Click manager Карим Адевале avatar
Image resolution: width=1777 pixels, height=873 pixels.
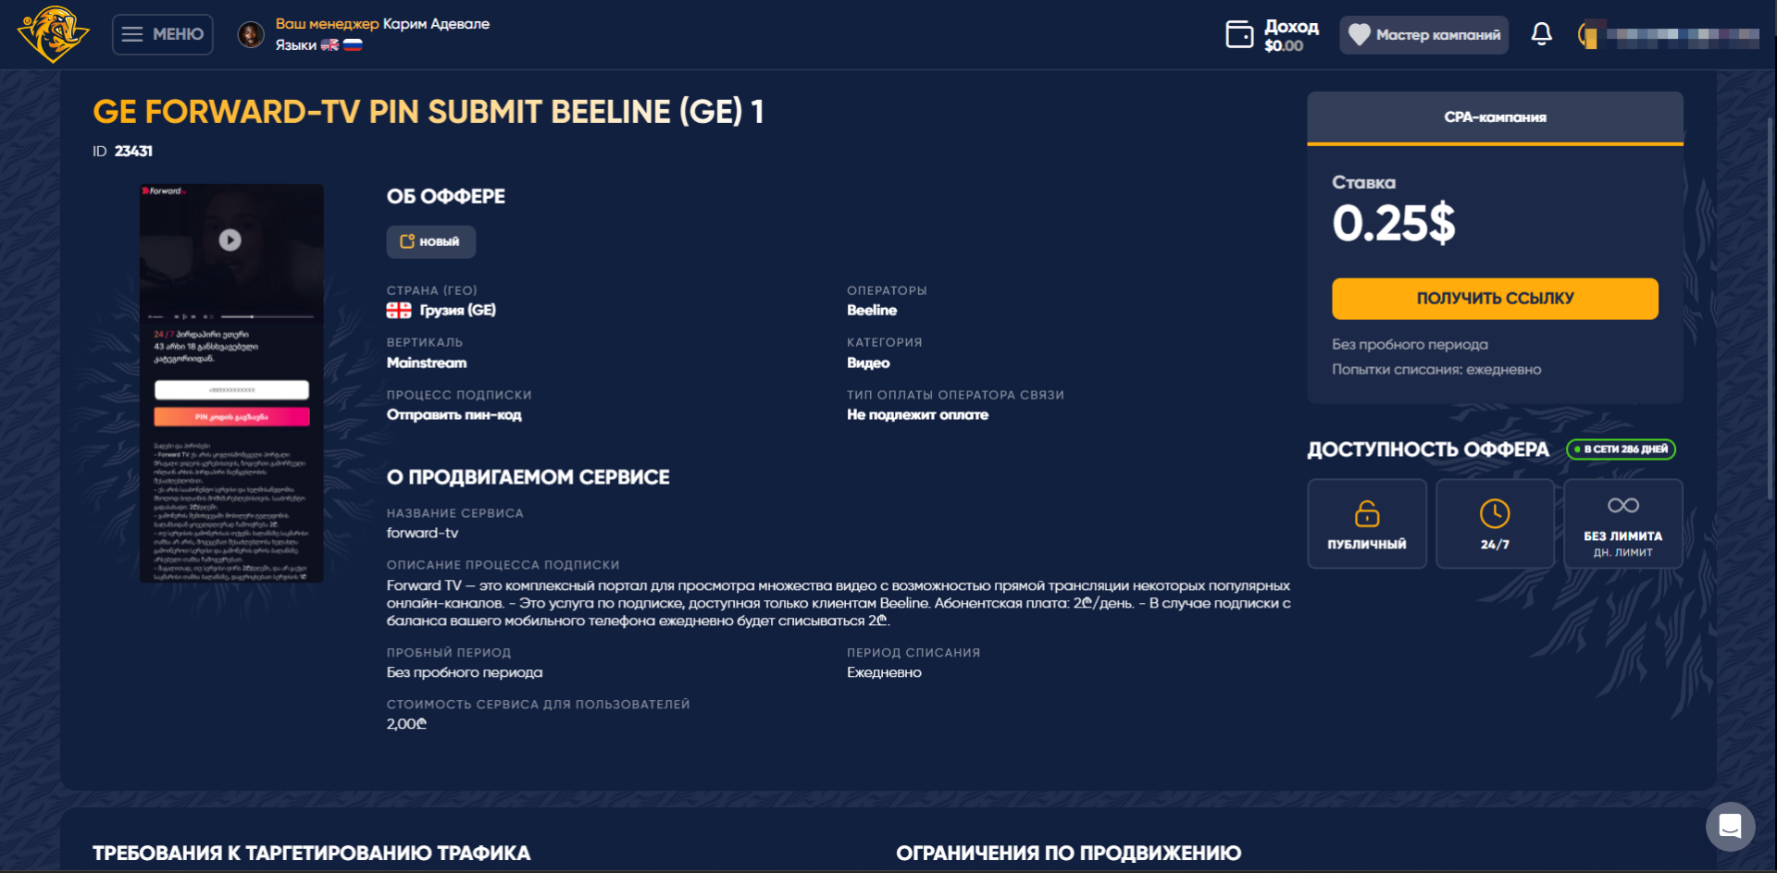(251, 35)
